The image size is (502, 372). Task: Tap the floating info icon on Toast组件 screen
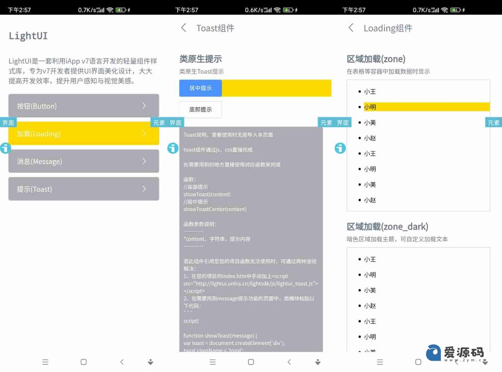coord(173,148)
